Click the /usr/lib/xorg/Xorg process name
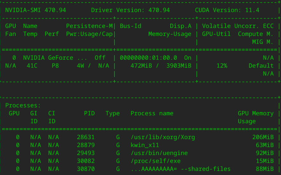 [163, 137]
